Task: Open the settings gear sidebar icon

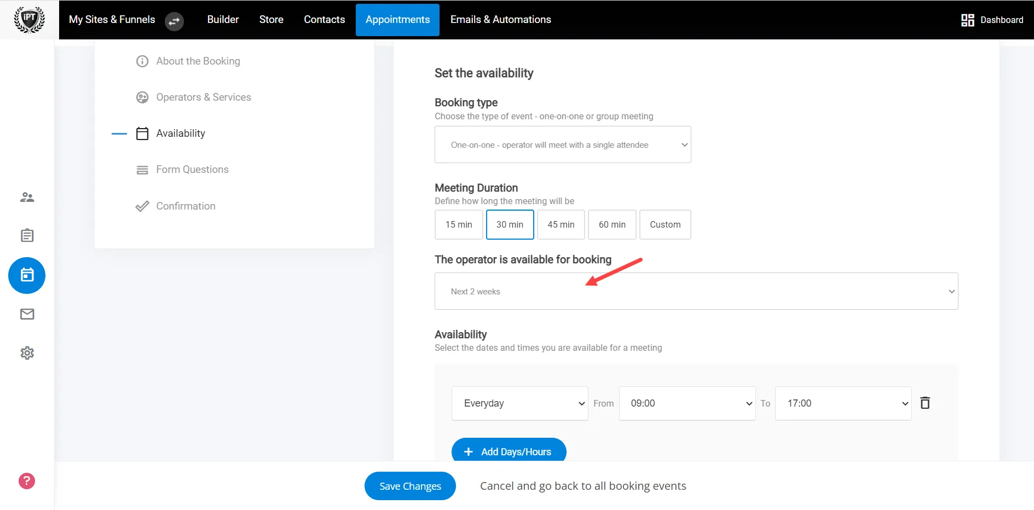Action: 27,353
